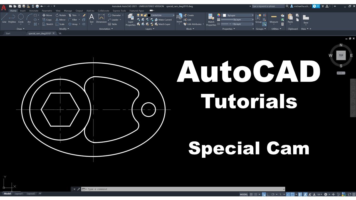Click the Plot printer icon
Image resolution: width=356 pixels, height=200 pixels.
[x=37, y=6]
